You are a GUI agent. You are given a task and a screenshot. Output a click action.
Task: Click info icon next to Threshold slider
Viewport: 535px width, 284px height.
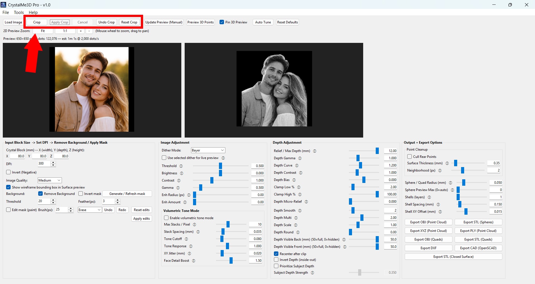coord(181,166)
